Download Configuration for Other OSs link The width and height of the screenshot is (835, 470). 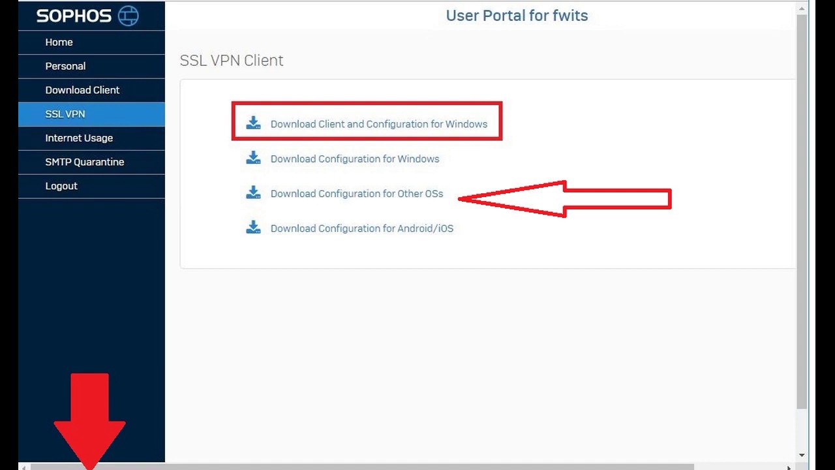tap(357, 193)
